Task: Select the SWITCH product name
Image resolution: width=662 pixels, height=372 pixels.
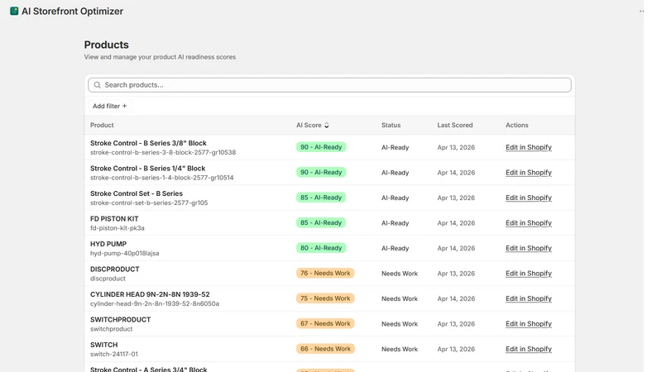Action: (104, 345)
